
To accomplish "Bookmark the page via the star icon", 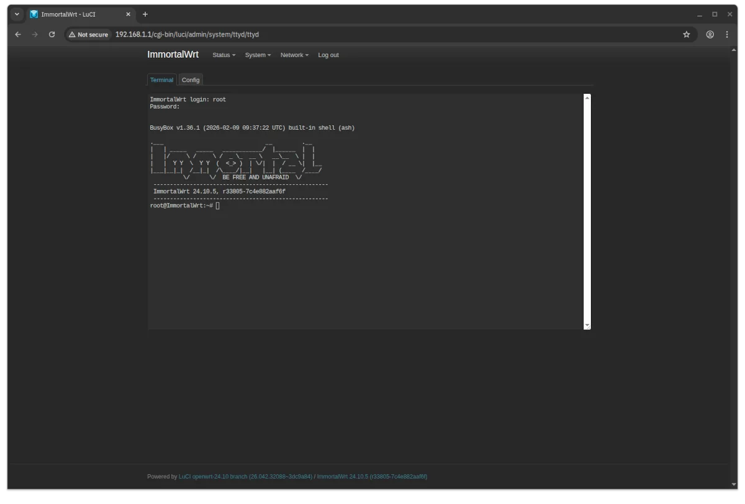I will point(687,34).
